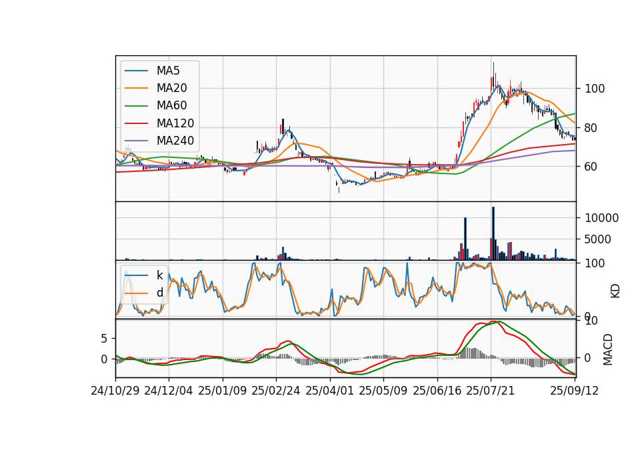Viewport: 640px width, 460px height.
Task: Click the green MA60 legend line sample
Action: click(136, 106)
